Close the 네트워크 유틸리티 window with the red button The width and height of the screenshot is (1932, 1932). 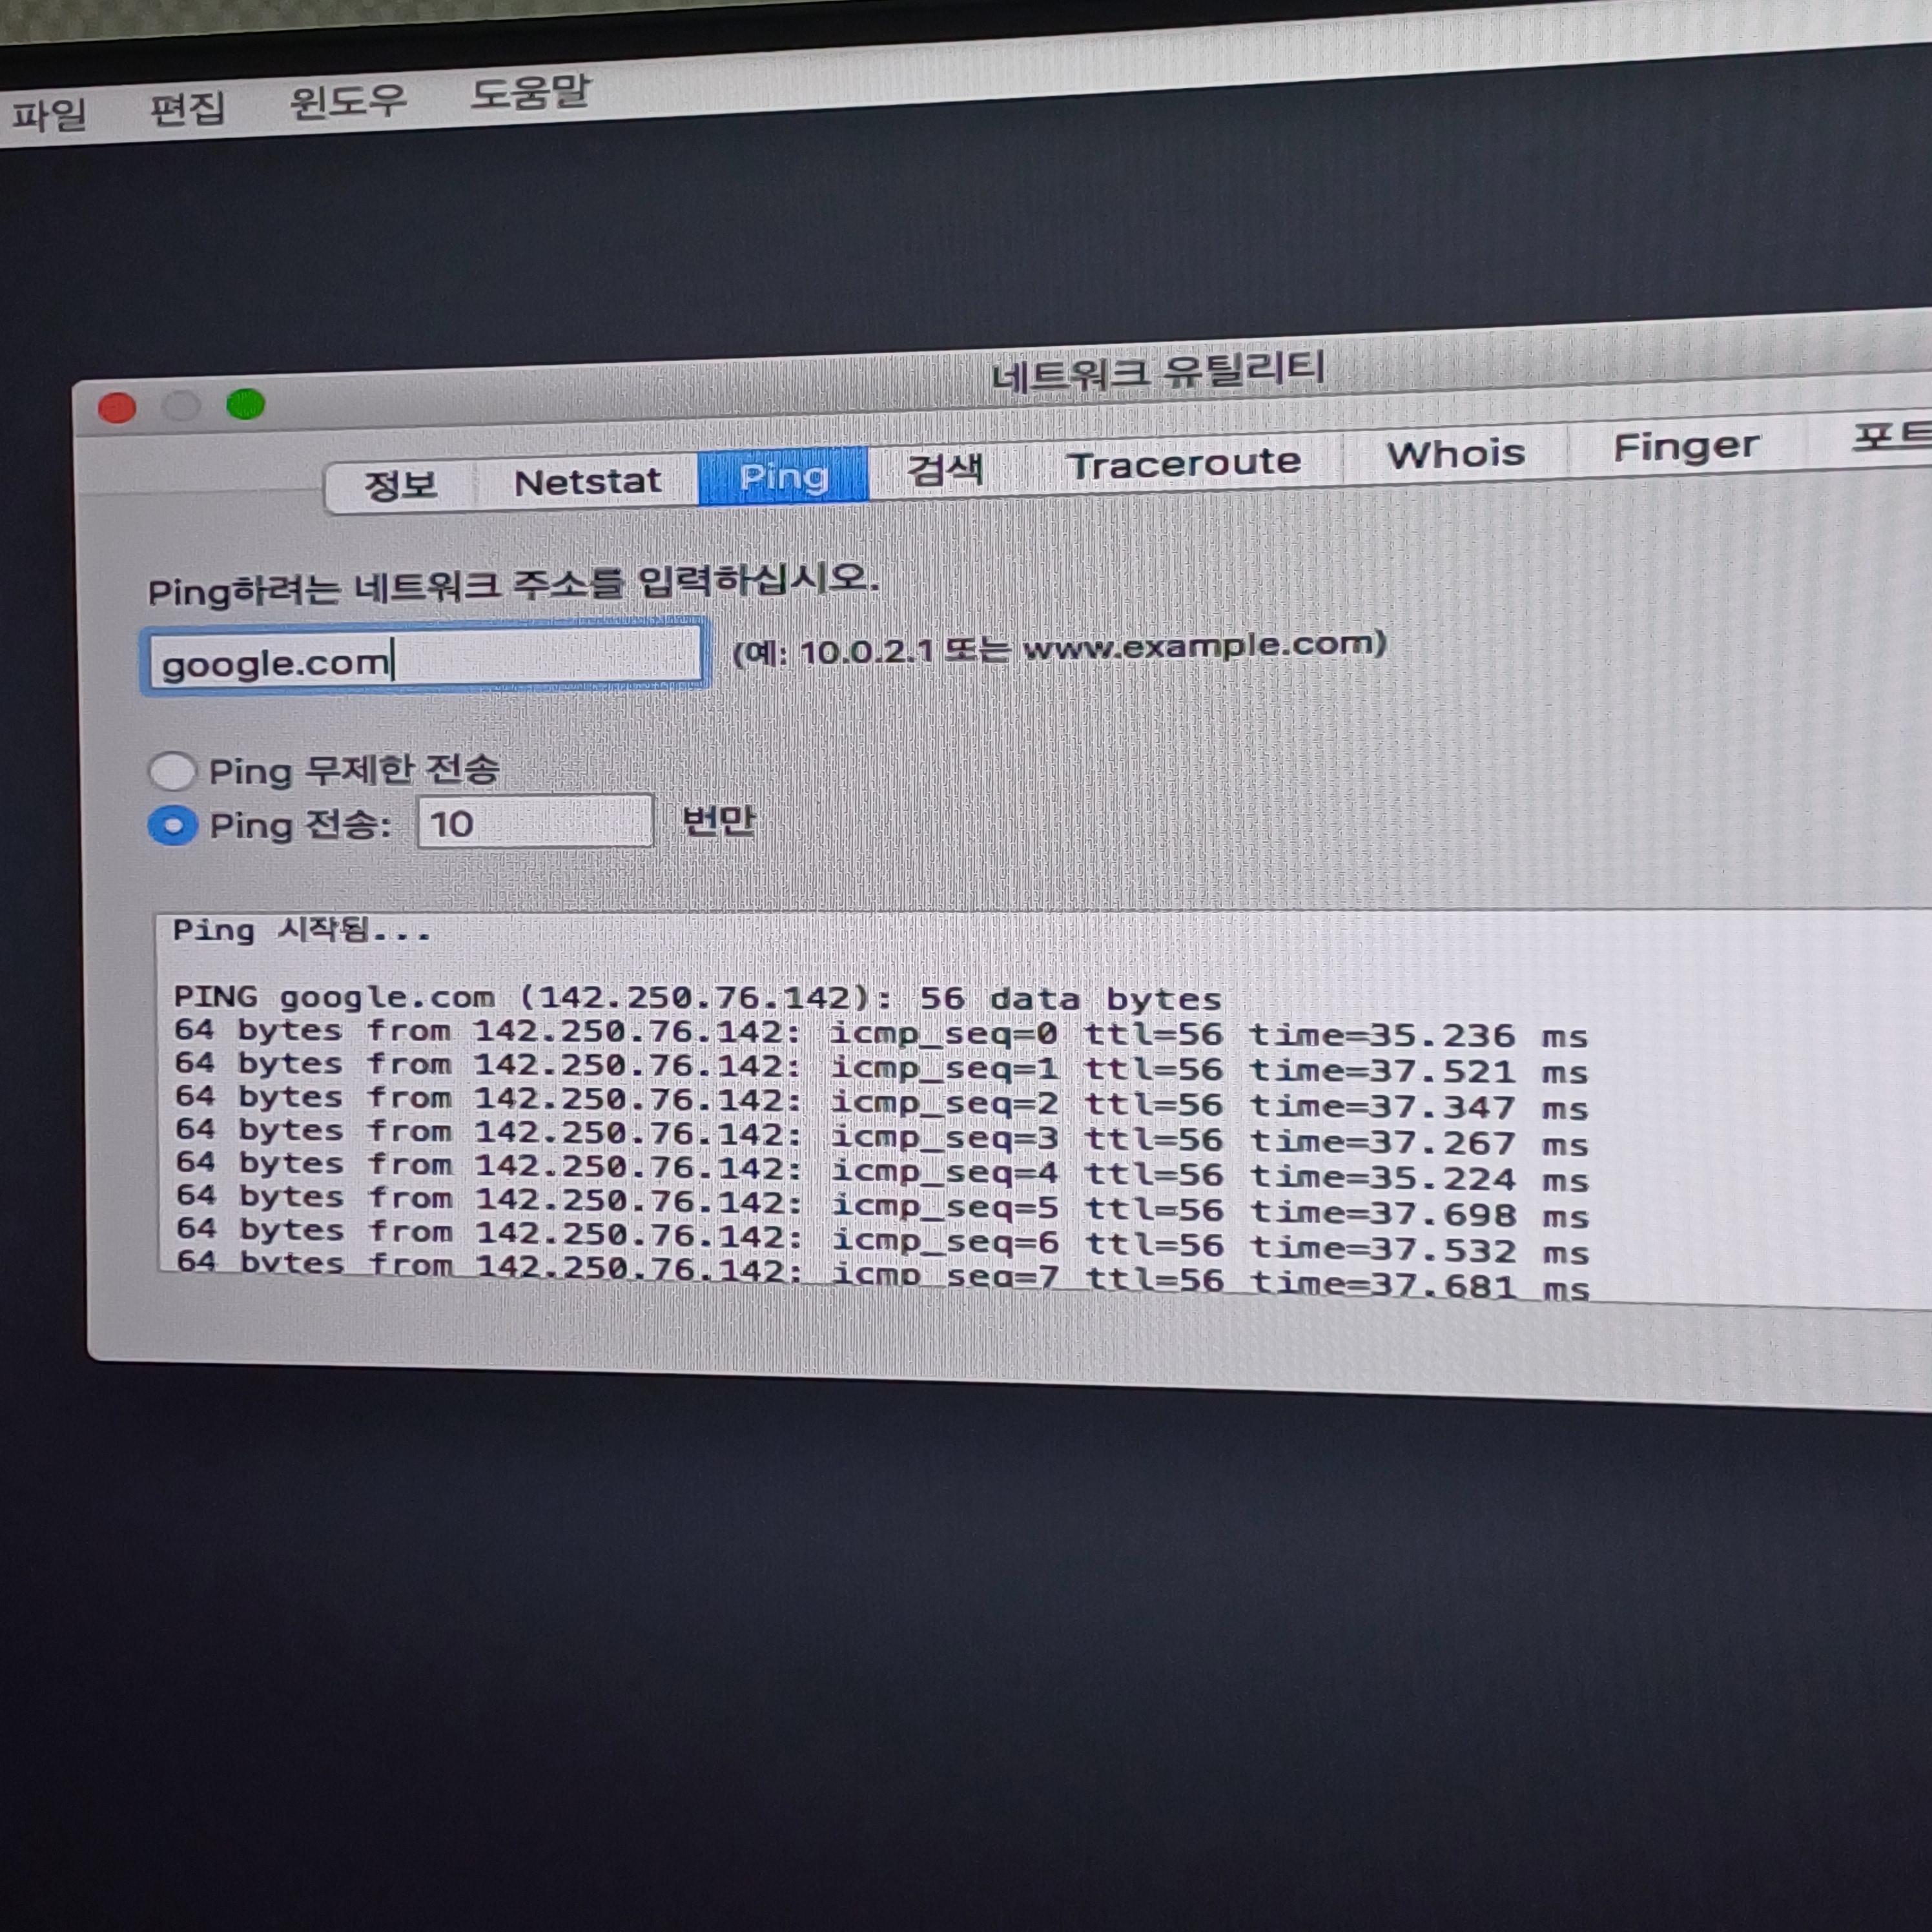pyautogui.click(x=117, y=408)
